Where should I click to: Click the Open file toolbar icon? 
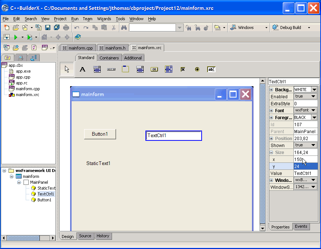16,28
